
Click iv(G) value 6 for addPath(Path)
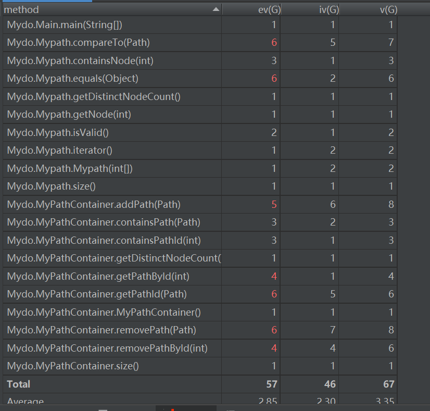(333, 204)
